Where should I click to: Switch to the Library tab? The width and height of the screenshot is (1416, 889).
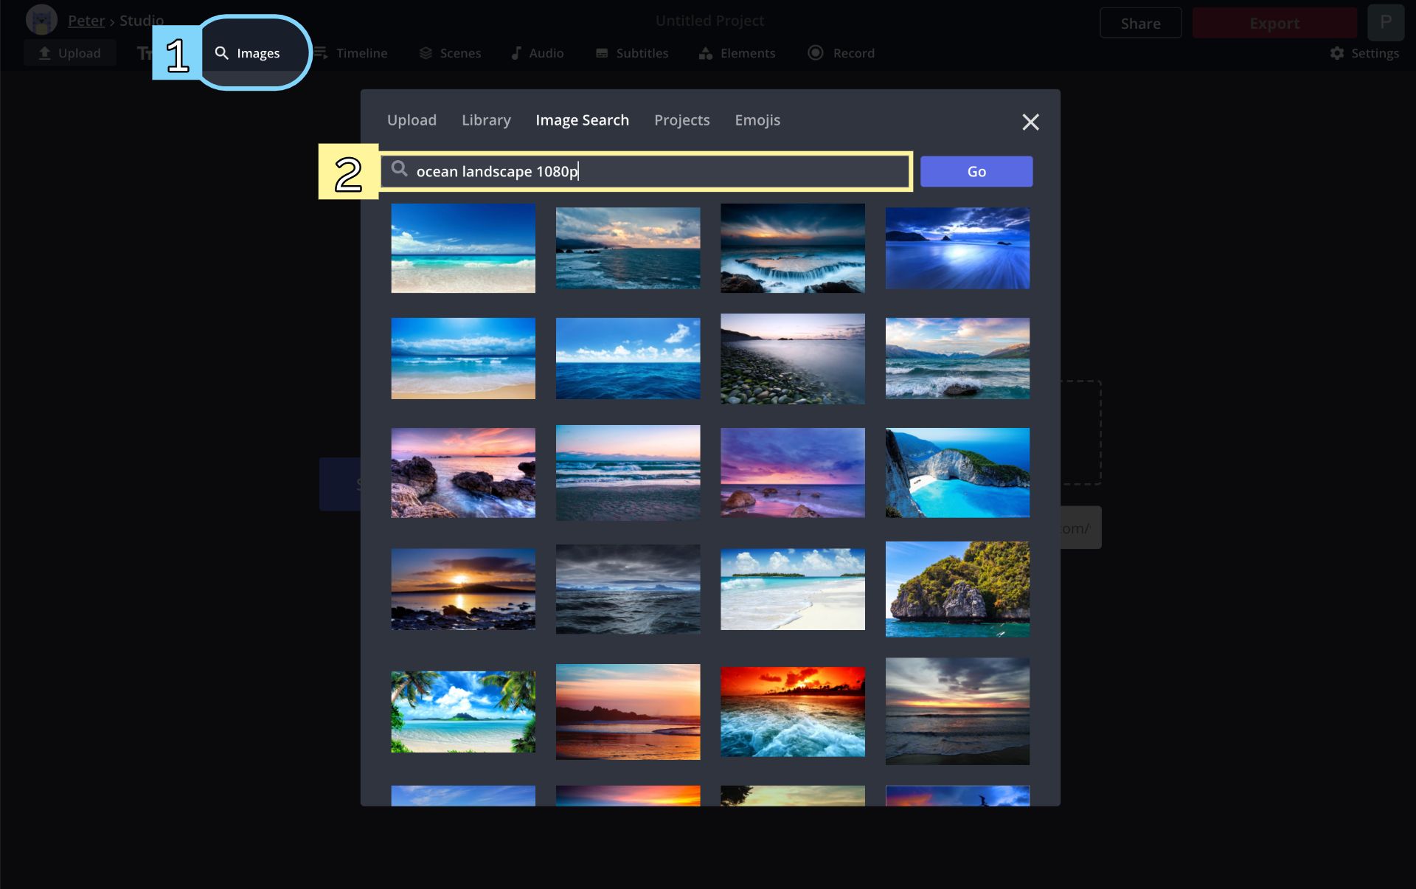486,120
